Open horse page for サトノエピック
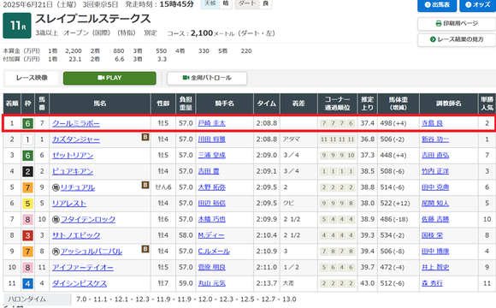The height and width of the screenshot is (308, 496). click(x=76, y=235)
